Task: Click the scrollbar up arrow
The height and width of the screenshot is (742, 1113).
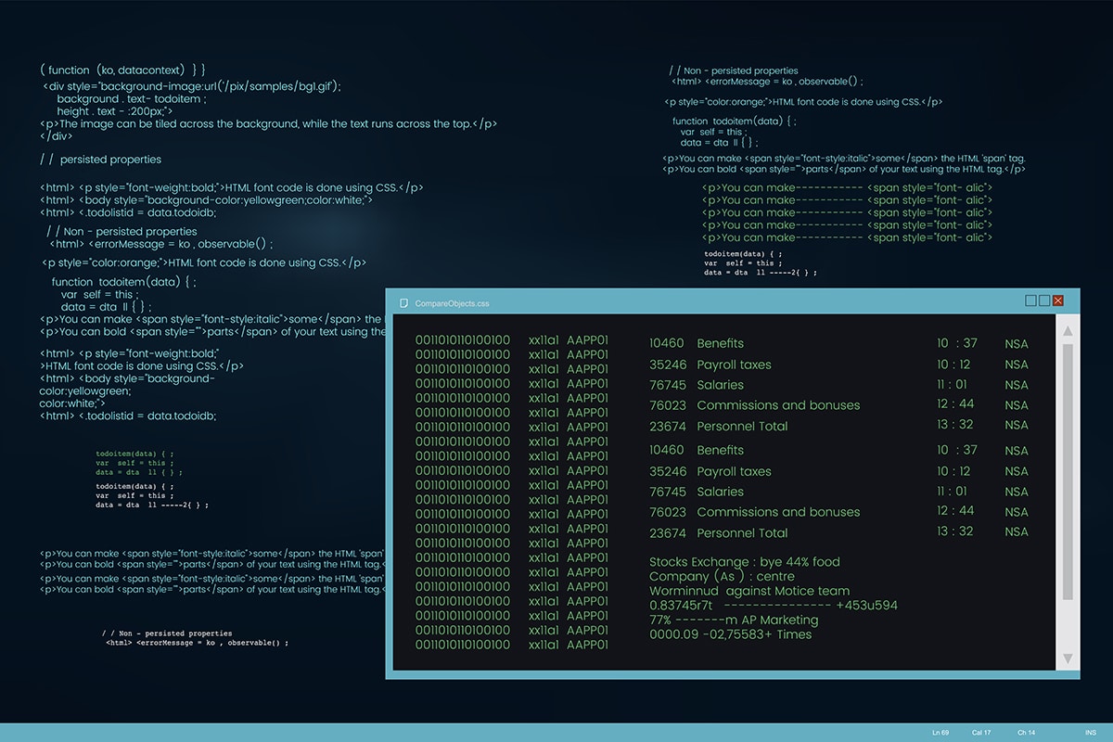Action: tap(1068, 329)
